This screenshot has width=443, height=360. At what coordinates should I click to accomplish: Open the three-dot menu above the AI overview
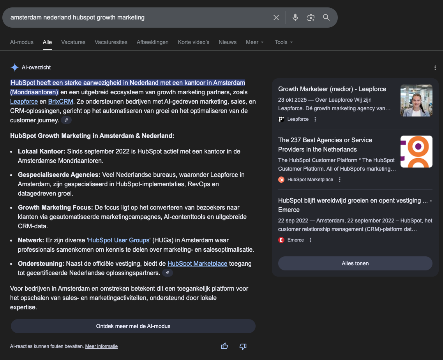click(x=435, y=67)
